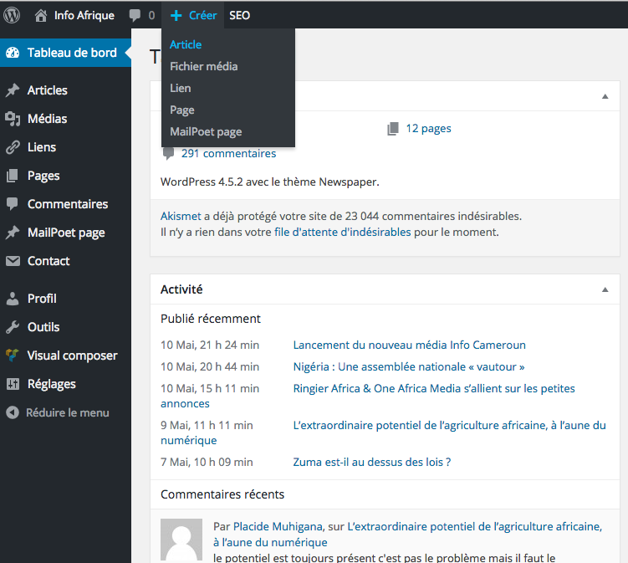Image resolution: width=628 pixels, height=563 pixels.
Task: Open the 291 commentaires link
Action: [227, 153]
